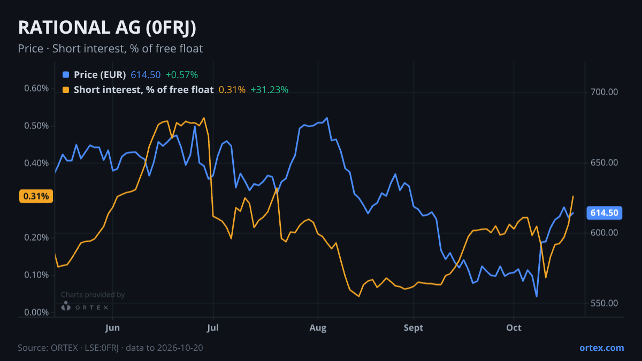Viewport: 642px width, 361px height.
Task: Click the source line 'Source: ORTEX · LSE:0FRJ'
Action: (x=70, y=348)
